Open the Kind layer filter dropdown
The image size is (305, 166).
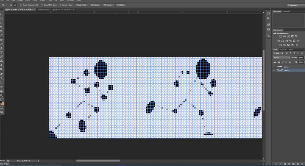pyautogui.click(x=278, y=53)
